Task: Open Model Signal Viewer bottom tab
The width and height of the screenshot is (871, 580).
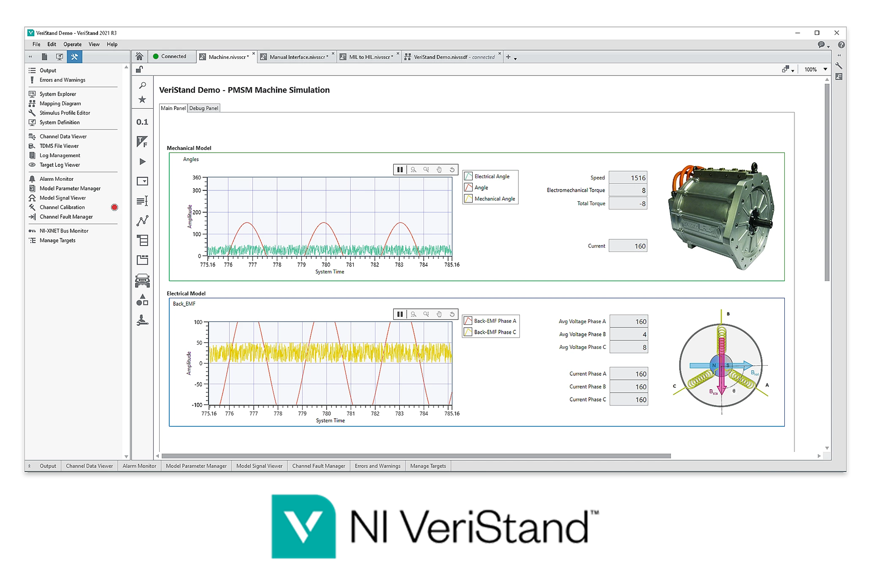Action: [x=259, y=466]
